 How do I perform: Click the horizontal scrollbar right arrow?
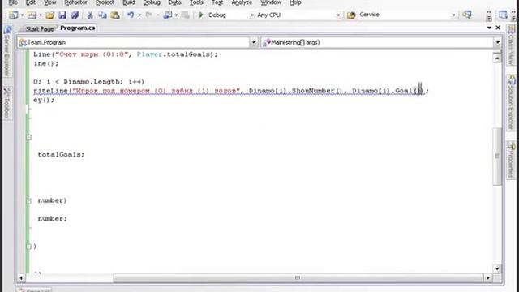(488, 277)
